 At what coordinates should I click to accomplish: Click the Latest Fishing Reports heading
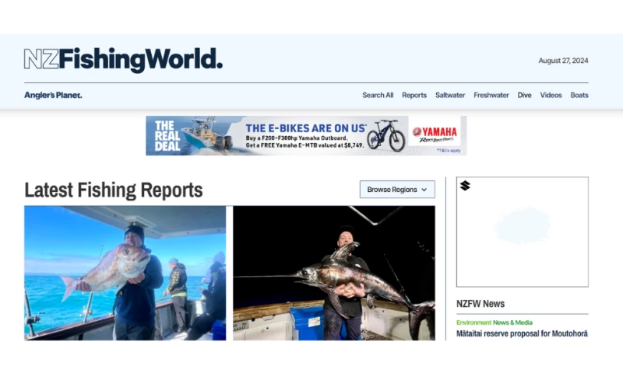(114, 190)
